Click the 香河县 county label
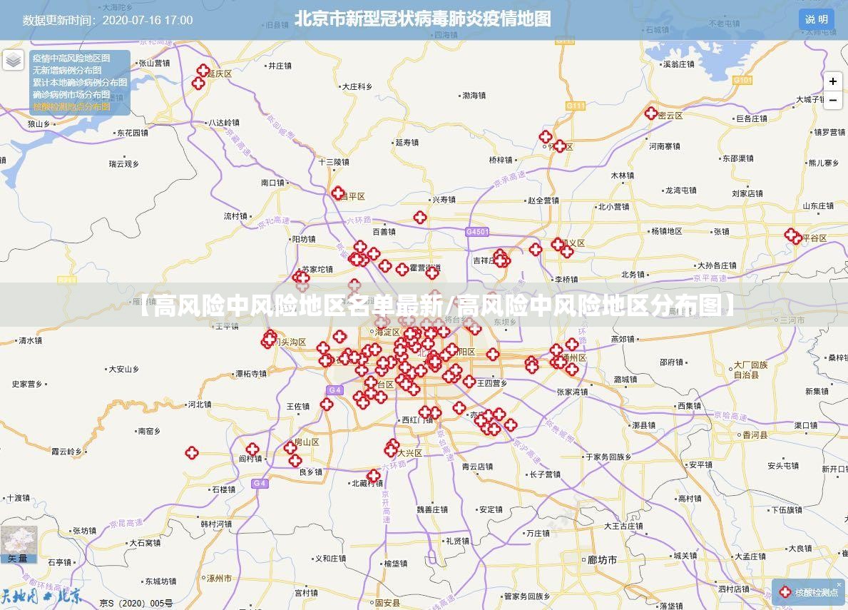848x610 pixels. (x=755, y=434)
